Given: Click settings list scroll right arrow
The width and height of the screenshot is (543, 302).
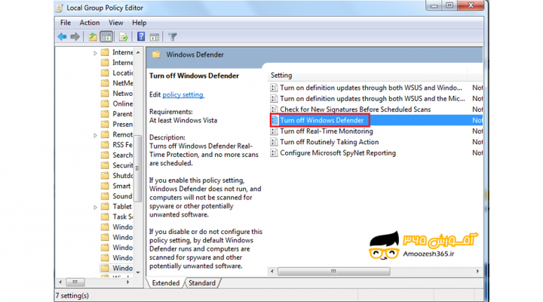Looking at the screenshot, I should [x=477, y=271].
